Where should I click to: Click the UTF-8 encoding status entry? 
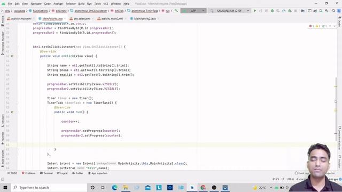(290, 179)
